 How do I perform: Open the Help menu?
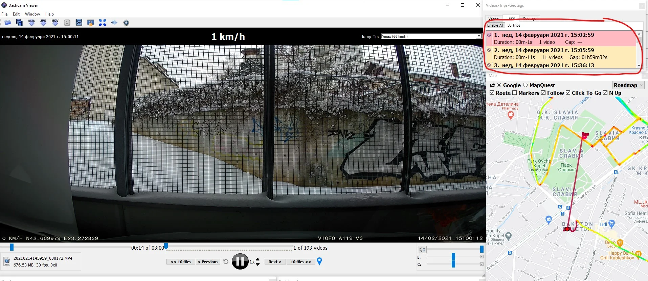pyautogui.click(x=49, y=14)
